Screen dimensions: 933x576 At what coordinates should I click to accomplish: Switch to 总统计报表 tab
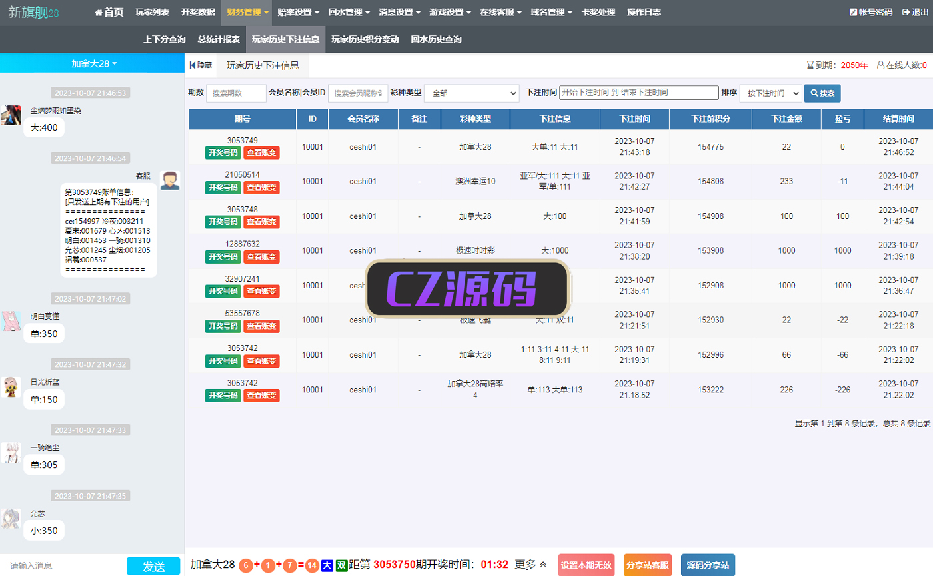(x=219, y=39)
